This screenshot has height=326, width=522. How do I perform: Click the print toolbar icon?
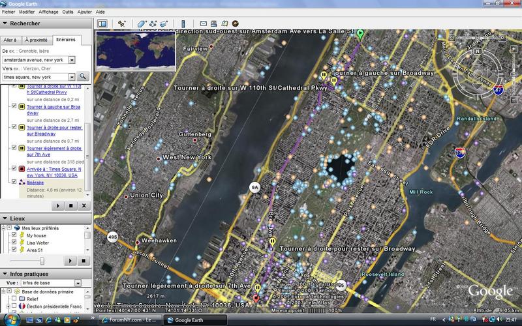[214, 23]
